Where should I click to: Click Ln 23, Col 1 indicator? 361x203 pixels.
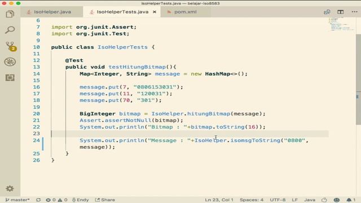click(219, 200)
